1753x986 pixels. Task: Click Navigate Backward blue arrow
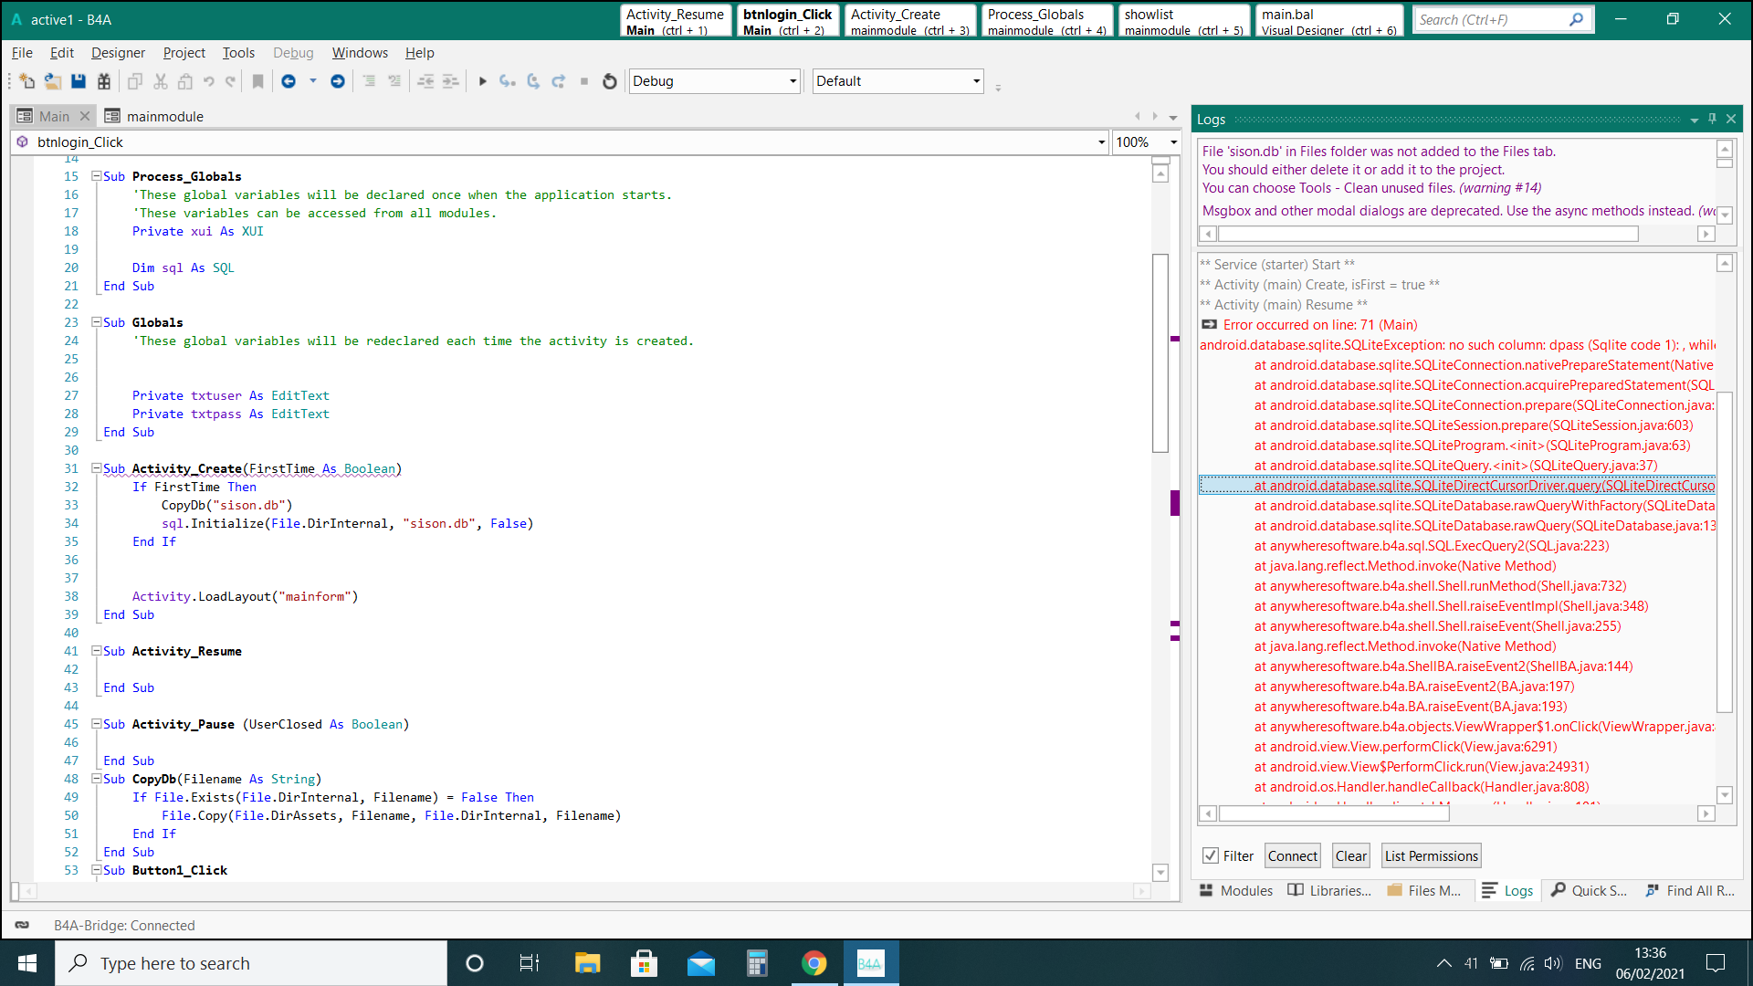click(289, 81)
